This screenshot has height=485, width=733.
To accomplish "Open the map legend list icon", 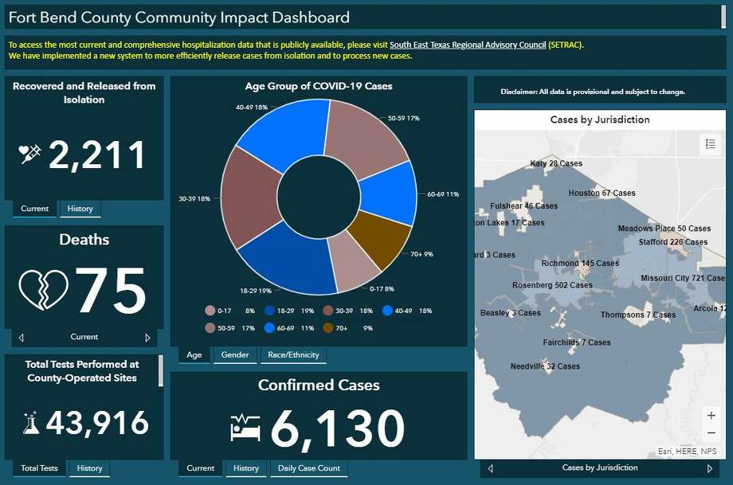I will click(710, 144).
